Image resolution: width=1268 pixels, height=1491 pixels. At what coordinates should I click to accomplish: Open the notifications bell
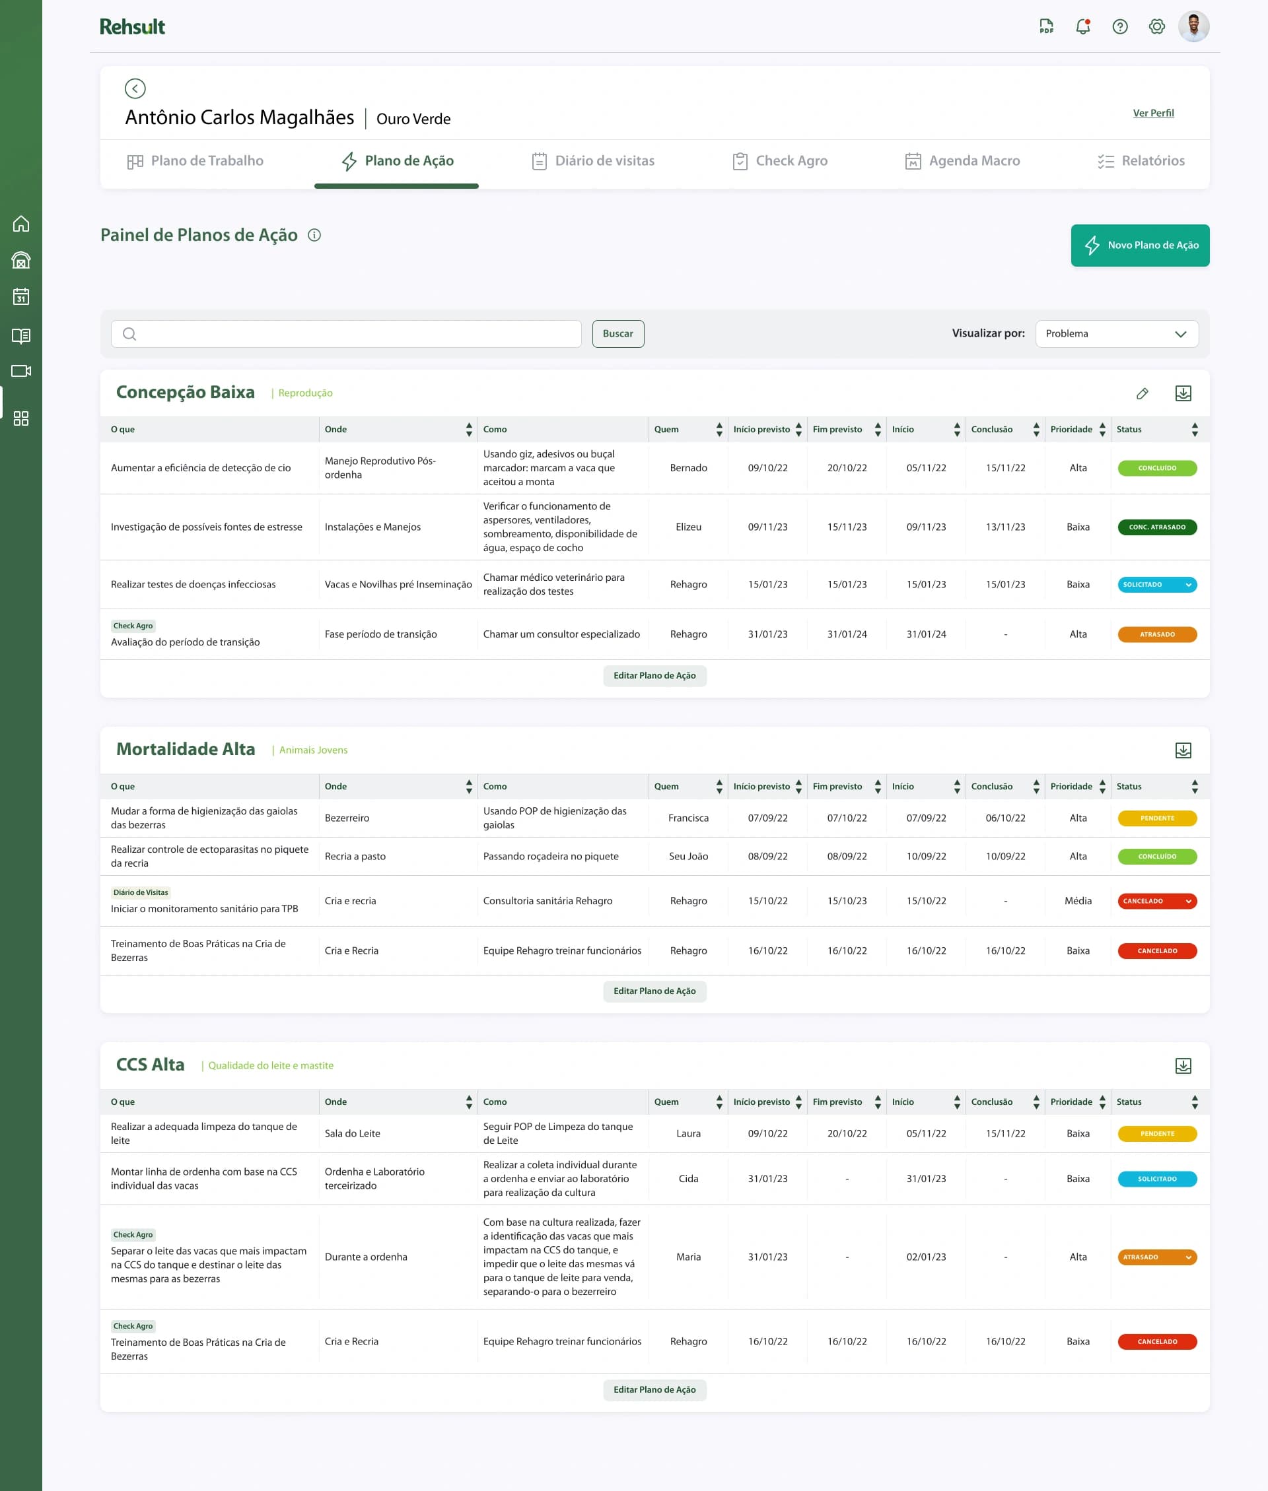1082,26
